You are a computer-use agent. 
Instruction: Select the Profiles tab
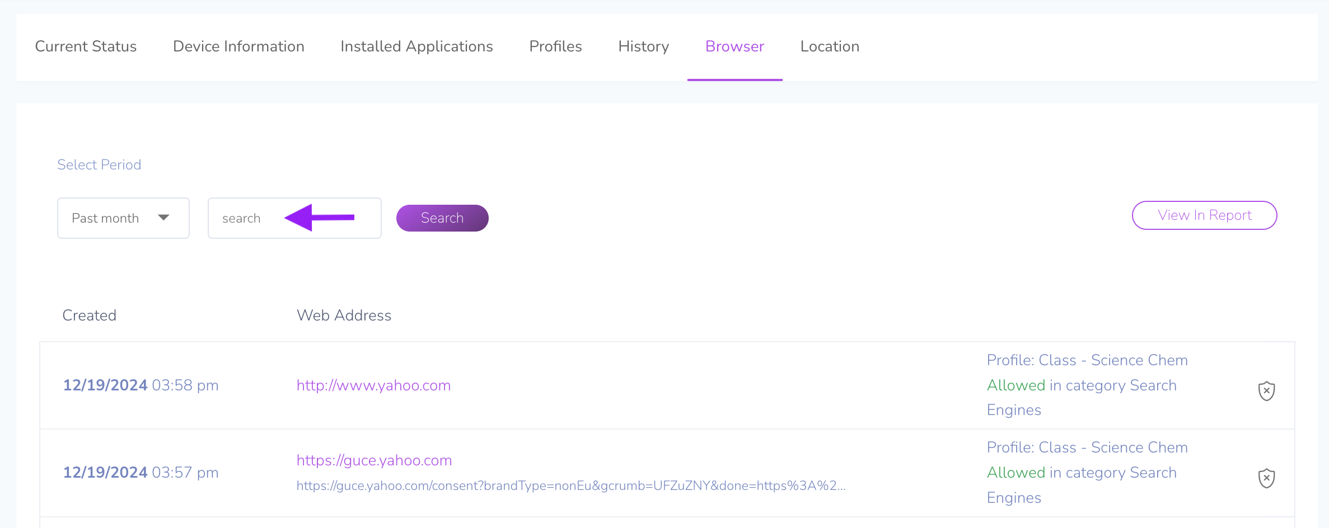[555, 46]
